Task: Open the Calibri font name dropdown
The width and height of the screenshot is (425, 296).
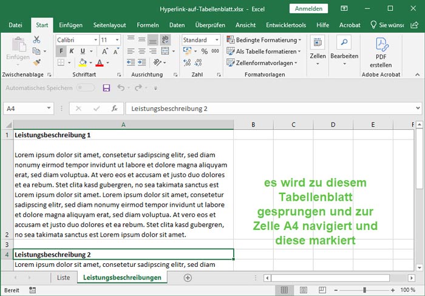Action: (x=95, y=40)
